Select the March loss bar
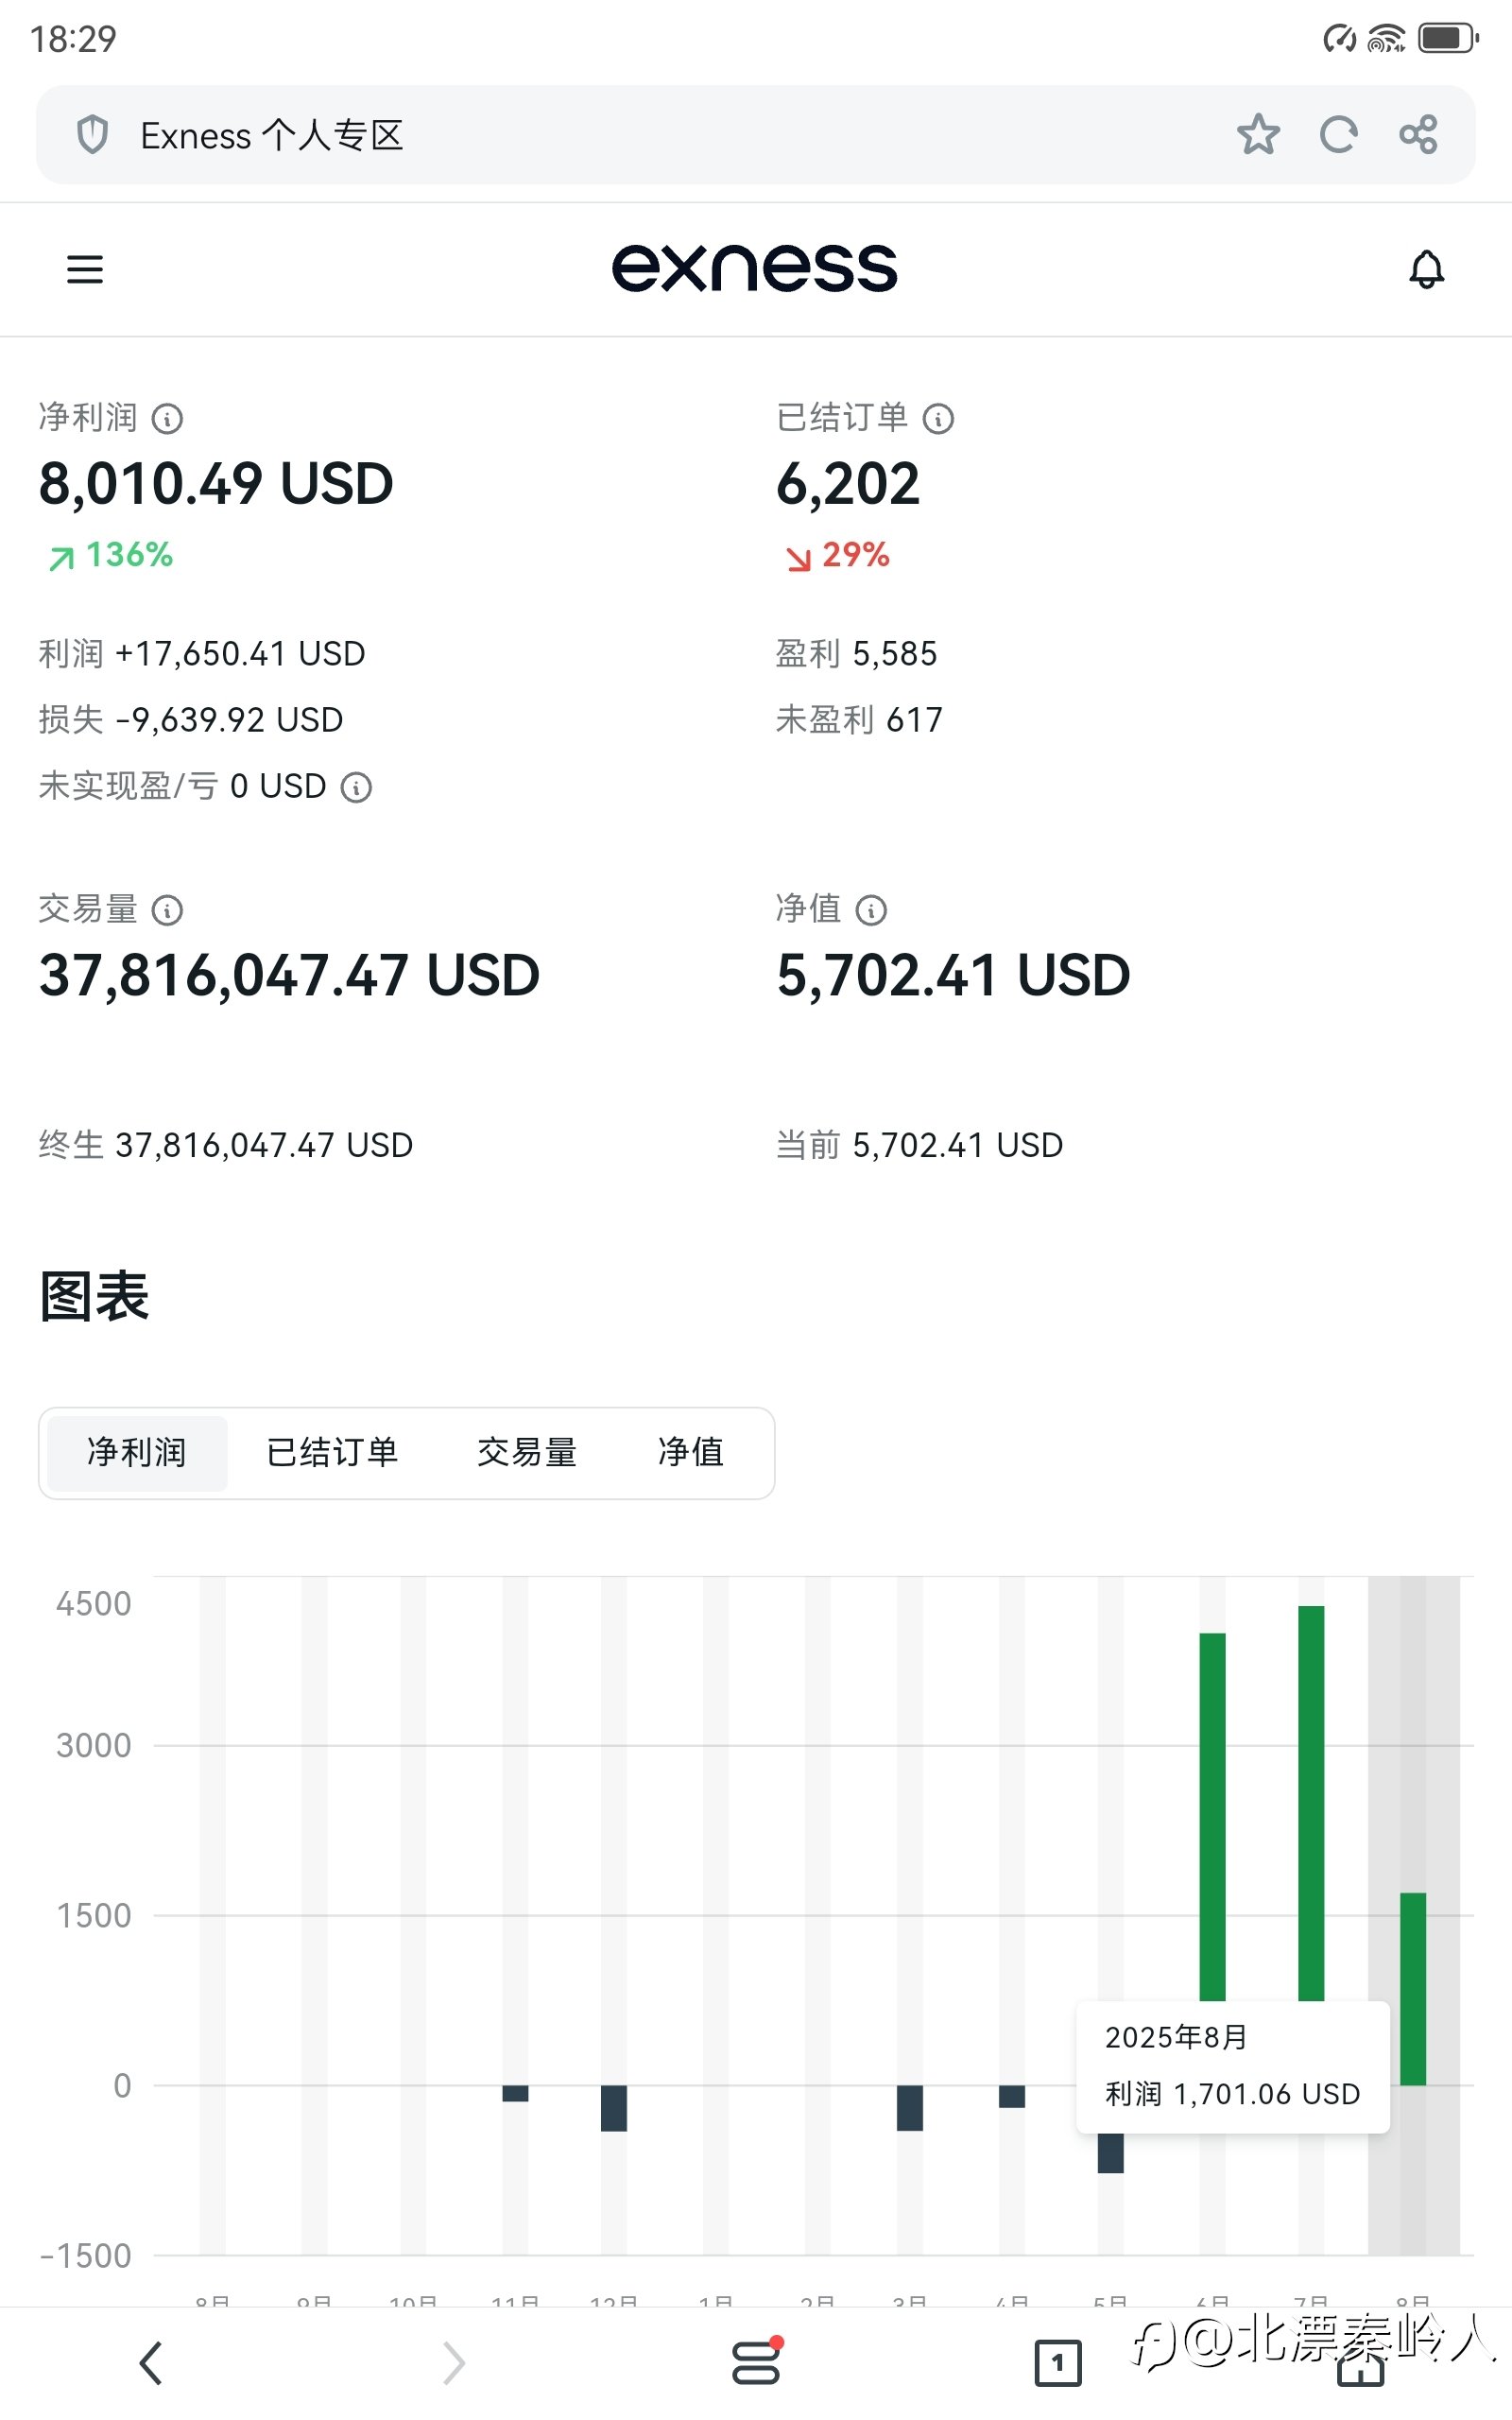Screen dimensions: 1512x2420 (910, 2108)
